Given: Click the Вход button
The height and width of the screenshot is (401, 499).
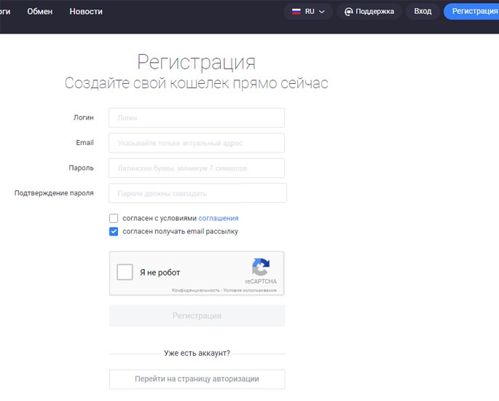Looking at the screenshot, I should point(423,12).
